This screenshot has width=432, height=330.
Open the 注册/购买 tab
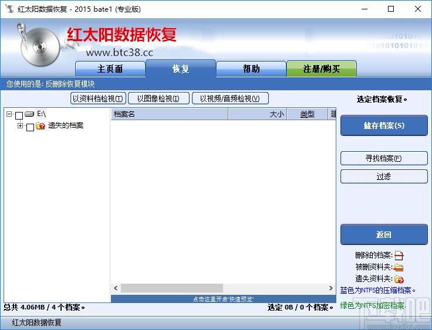tap(322, 69)
